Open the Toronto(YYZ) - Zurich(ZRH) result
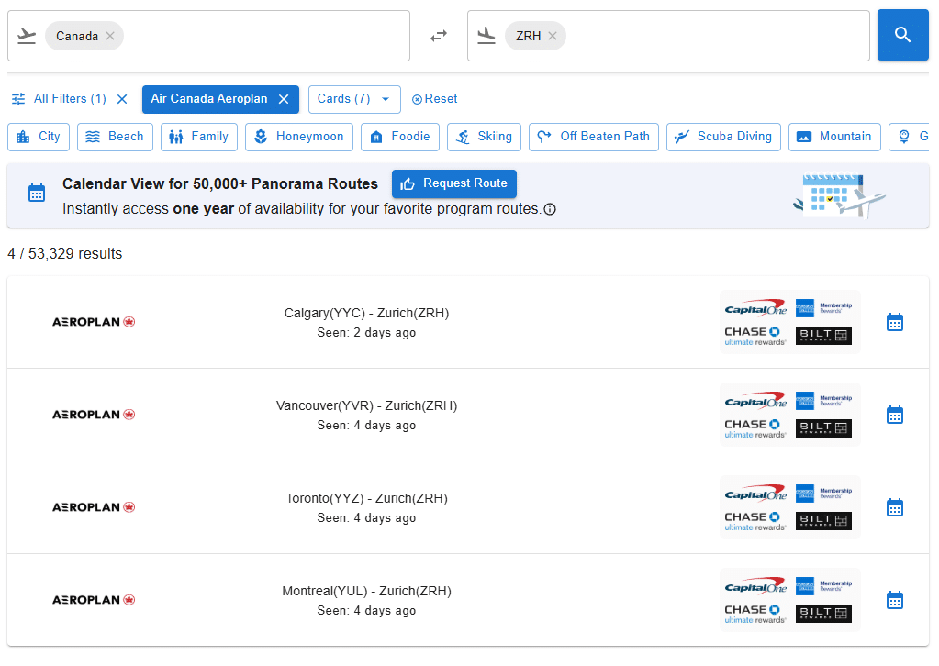The width and height of the screenshot is (939, 666). point(366,507)
